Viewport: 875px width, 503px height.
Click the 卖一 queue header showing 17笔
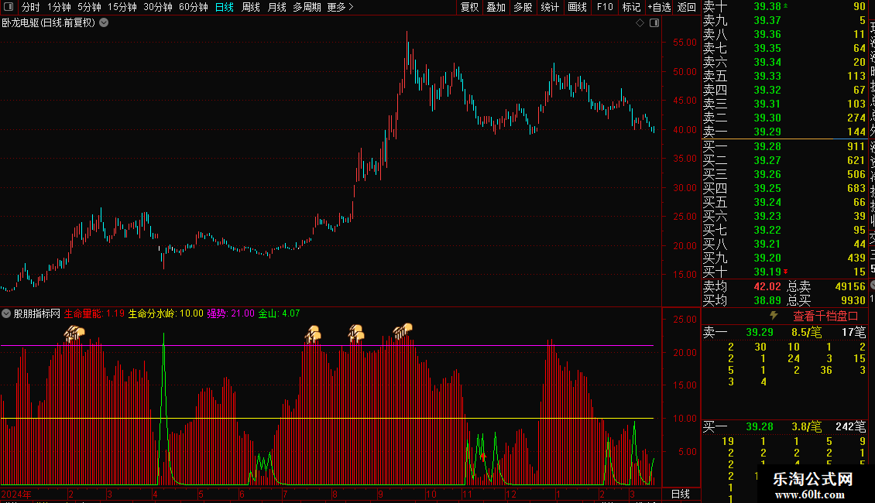[x=784, y=332]
